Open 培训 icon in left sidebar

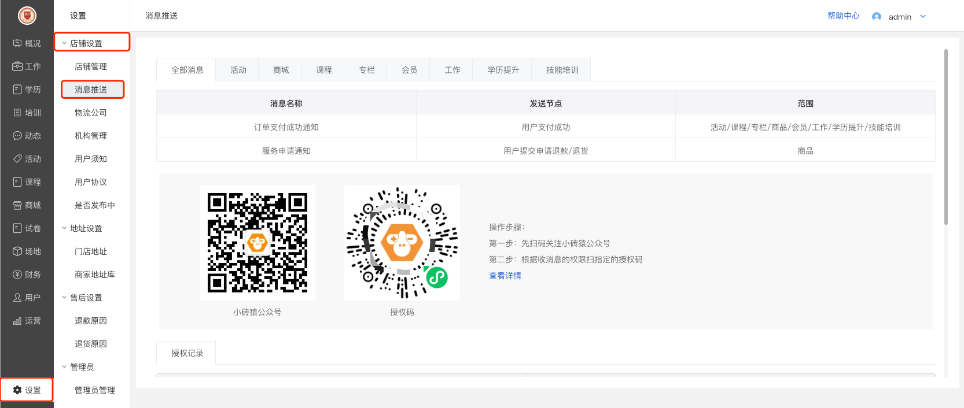17,113
